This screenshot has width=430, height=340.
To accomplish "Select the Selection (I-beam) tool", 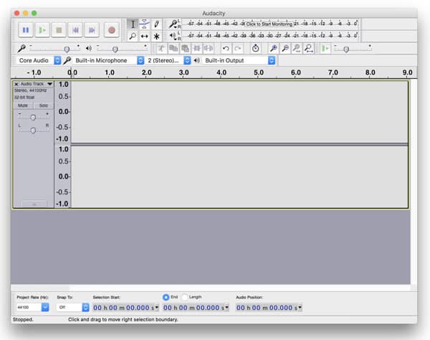I will pos(133,24).
